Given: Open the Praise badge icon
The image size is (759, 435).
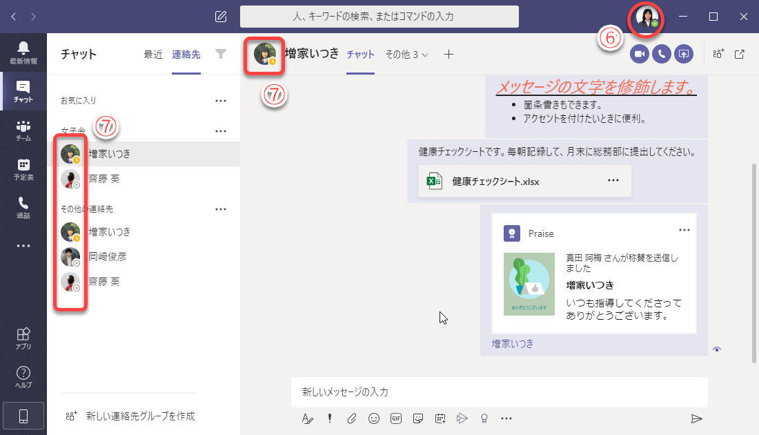Looking at the screenshot, I should click(x=484, y=418).
